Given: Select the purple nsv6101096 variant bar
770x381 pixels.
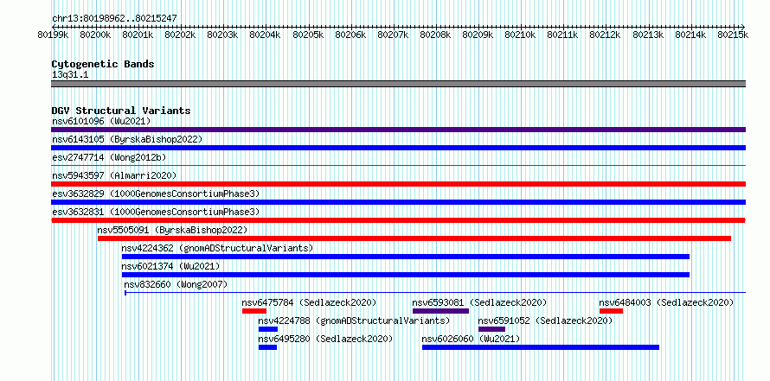Looking at the screenshot, I should pos(398,130).
